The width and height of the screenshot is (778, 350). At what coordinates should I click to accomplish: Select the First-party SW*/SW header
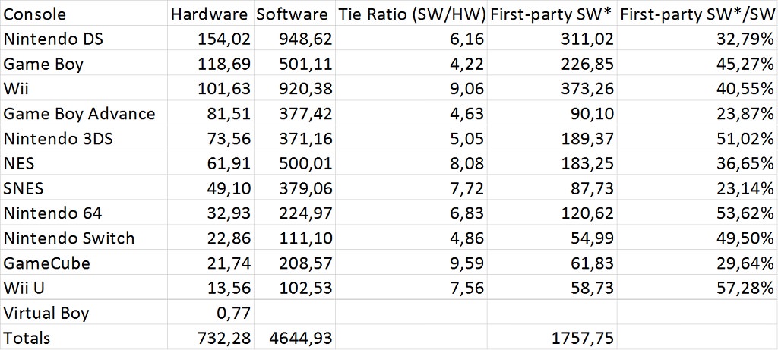coord(697,14)
